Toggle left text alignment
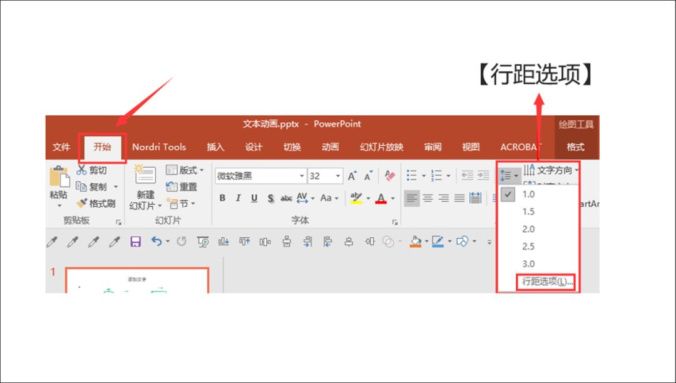676x383 pixels. [x=411, y=198]
